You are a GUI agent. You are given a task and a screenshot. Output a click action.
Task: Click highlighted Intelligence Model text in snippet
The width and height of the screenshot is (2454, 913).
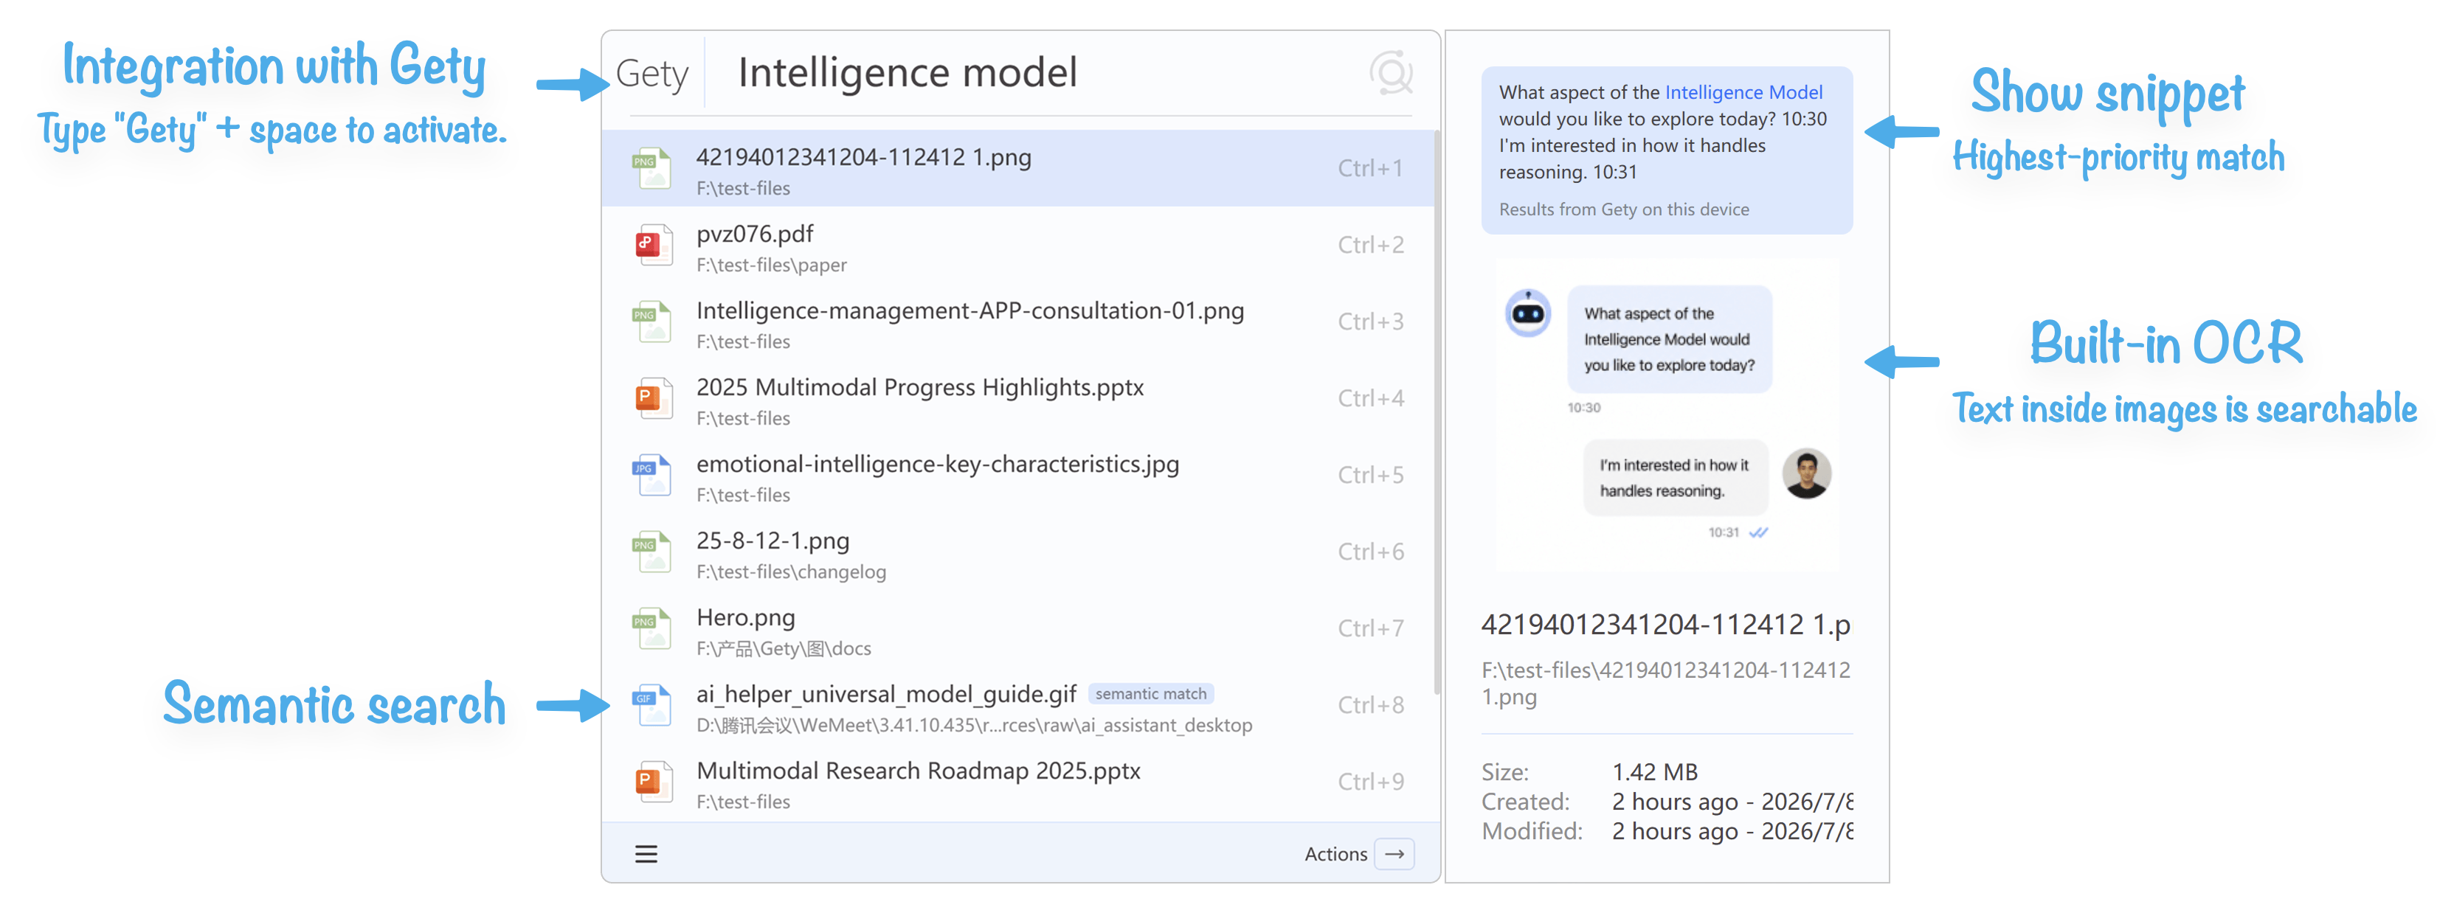point(1743,92)
